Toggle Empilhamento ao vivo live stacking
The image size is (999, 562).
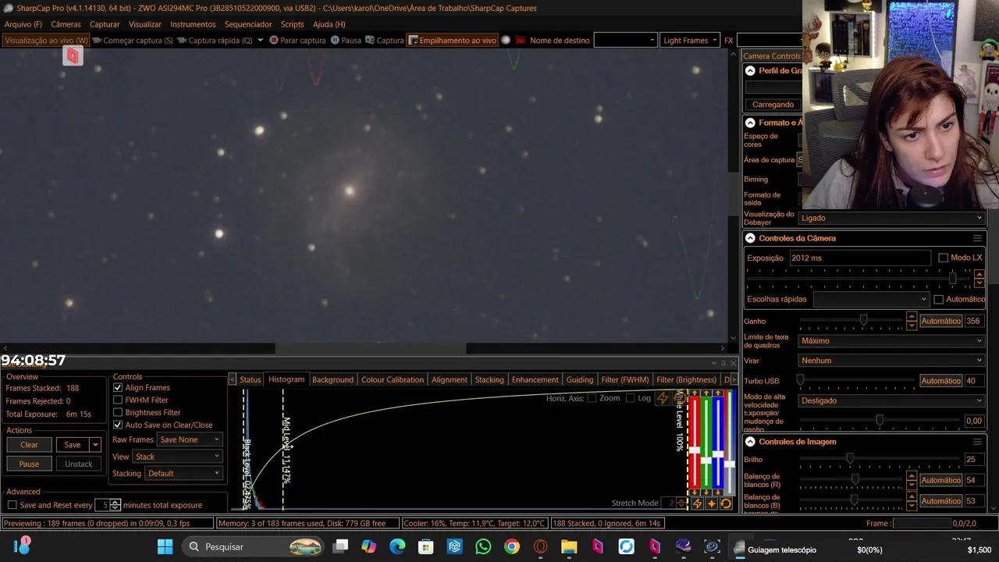[x=452, y=40]
